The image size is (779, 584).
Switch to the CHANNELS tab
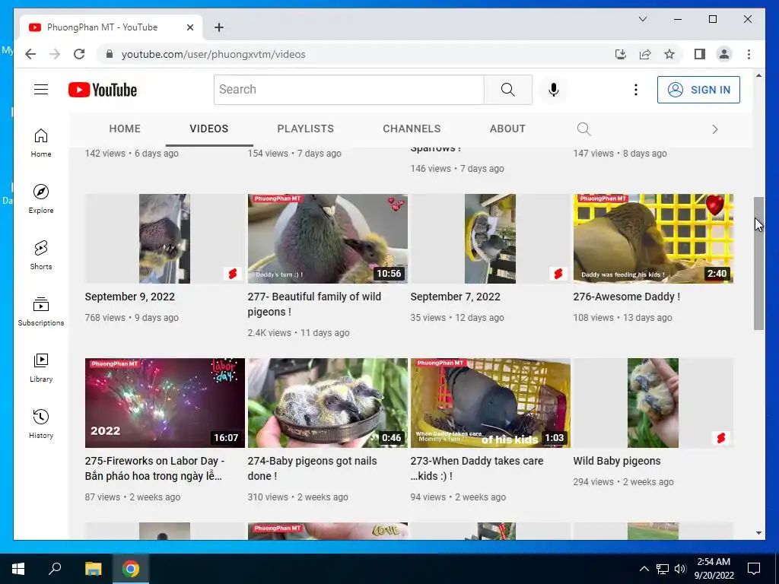(x=412, y=129)
